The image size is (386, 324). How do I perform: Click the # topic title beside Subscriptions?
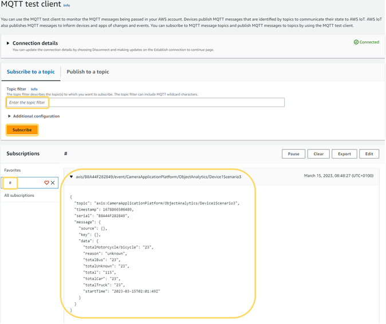coord(66,153)
